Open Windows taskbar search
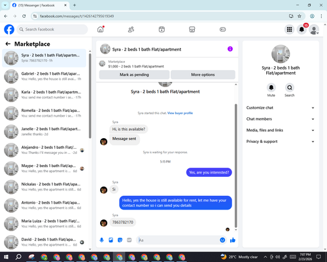 click(18, 257)
